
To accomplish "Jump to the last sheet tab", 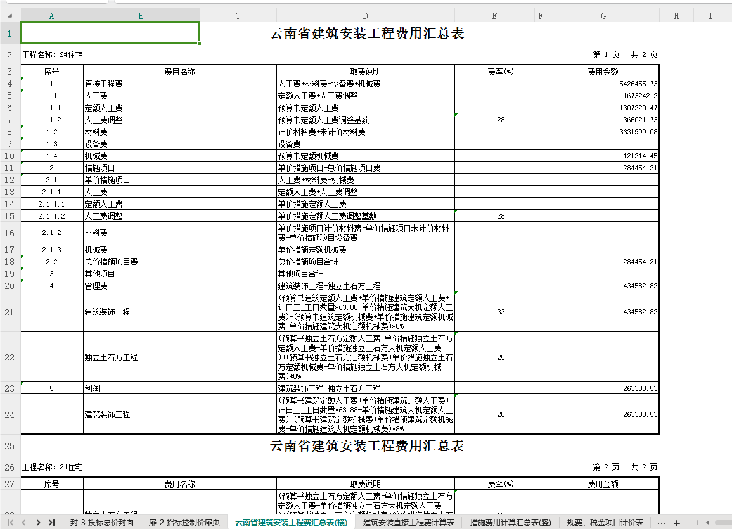I will click(x=52, y=523).
